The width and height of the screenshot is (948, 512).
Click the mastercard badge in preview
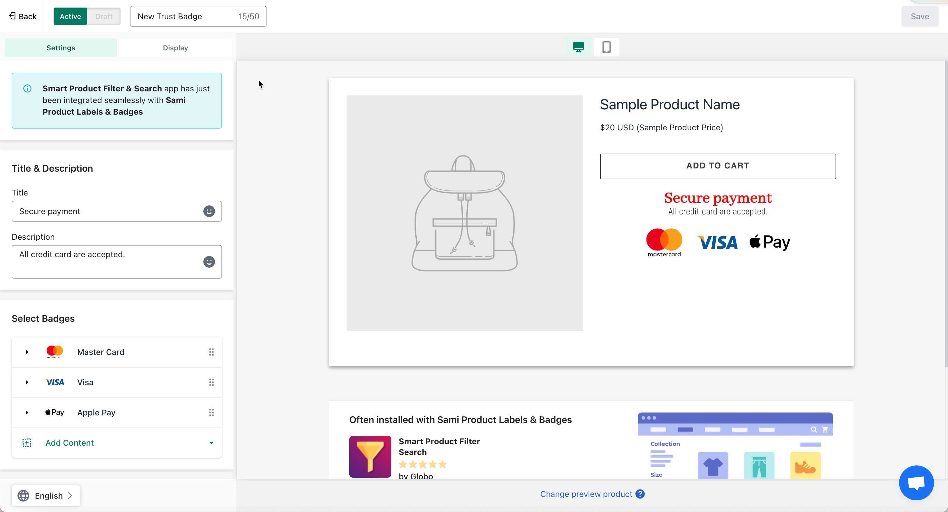(x=664, y=243)
